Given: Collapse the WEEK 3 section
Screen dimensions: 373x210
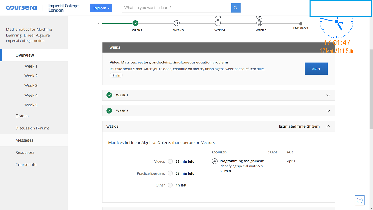Looking at the screenshot, I should click(x=328, y=126).
